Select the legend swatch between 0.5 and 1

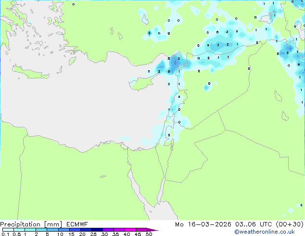click(x=19, y=230)
